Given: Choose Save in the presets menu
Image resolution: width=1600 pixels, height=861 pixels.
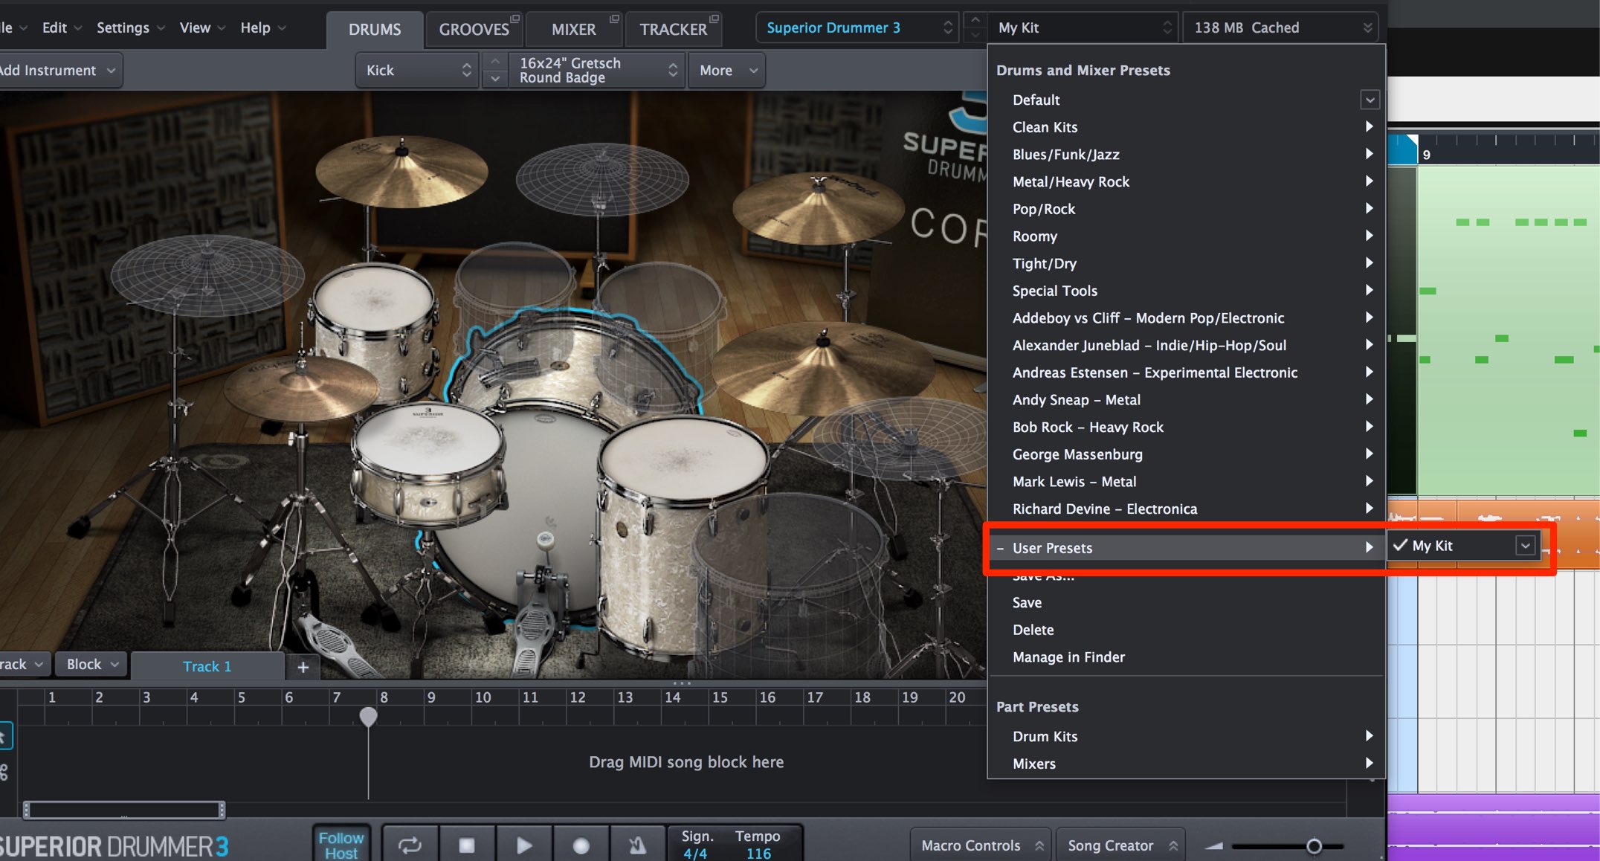Looking at the screenshot, I should click(1187, 602).
